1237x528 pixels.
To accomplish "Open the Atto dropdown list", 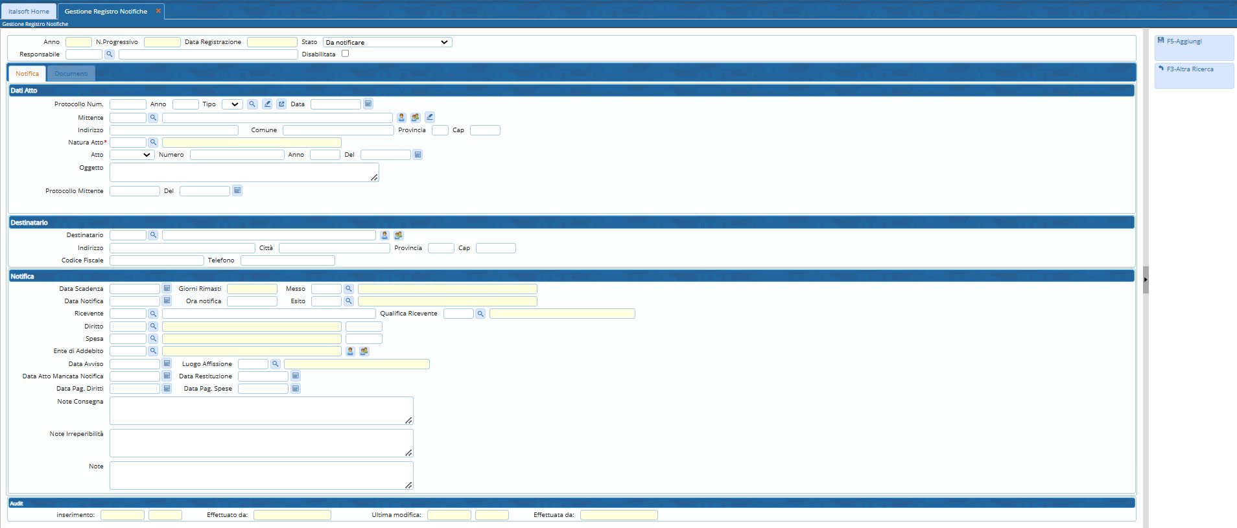I will (x=132, y=155).
